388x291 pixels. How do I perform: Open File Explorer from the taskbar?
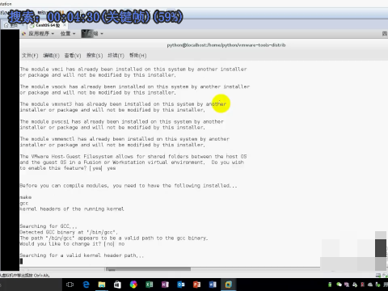click(x=102, y=285)
